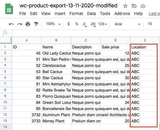The image size is (160, 130).
Task: Open the Add-ons menu
Action: point(122,13)
